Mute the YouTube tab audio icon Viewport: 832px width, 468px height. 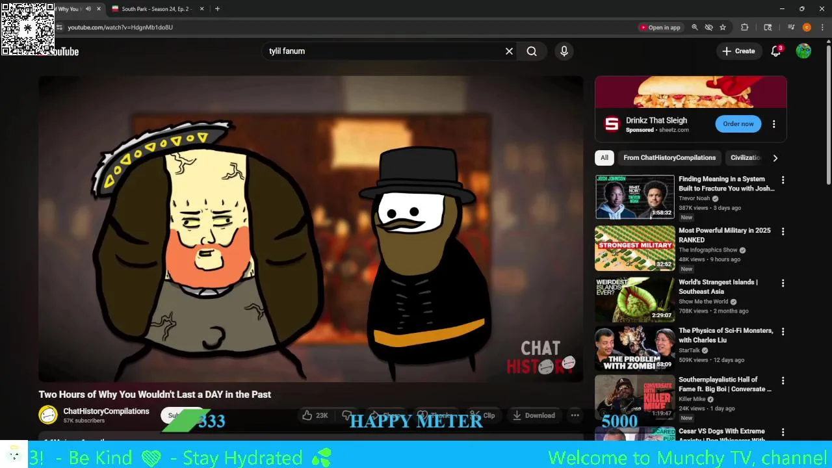pos(88,9)
